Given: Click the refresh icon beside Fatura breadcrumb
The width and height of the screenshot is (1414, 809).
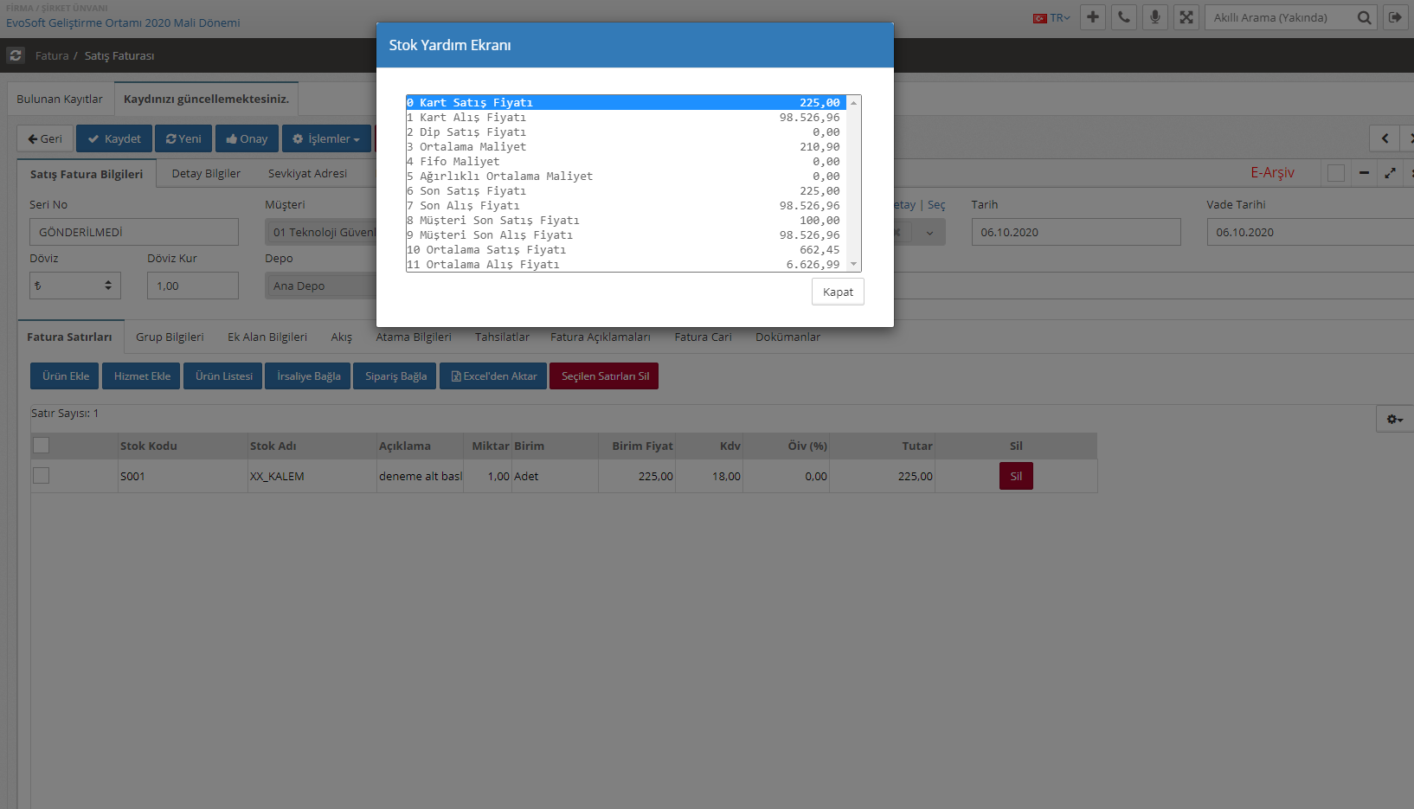Looking at the screenshot, I should tap(16, 55).
